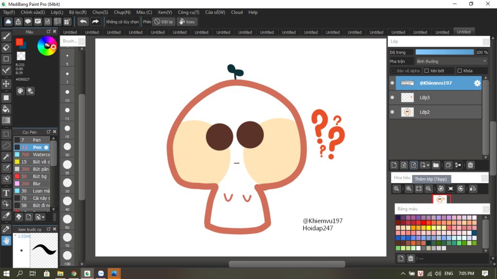Select the Bucket fill tool
Viewport: 497px width, 279px height.
click(6, 108)
